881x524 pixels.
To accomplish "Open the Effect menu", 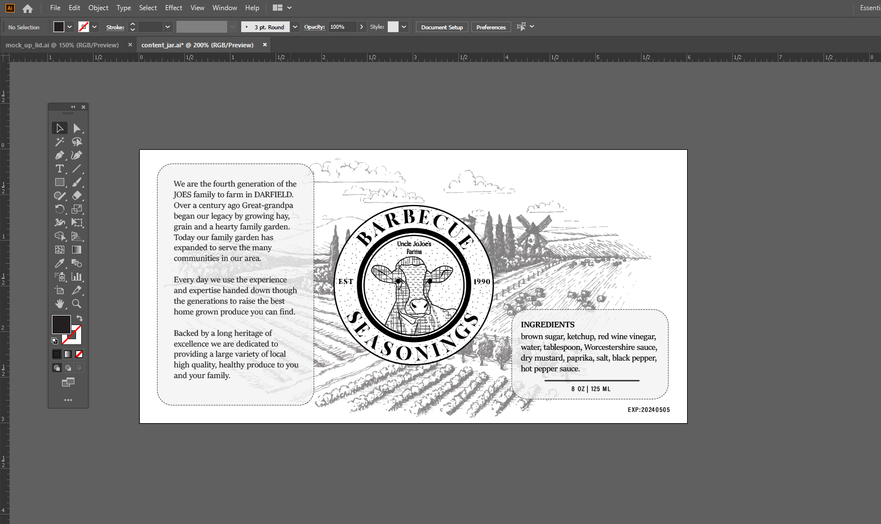I will pos(174,8).
